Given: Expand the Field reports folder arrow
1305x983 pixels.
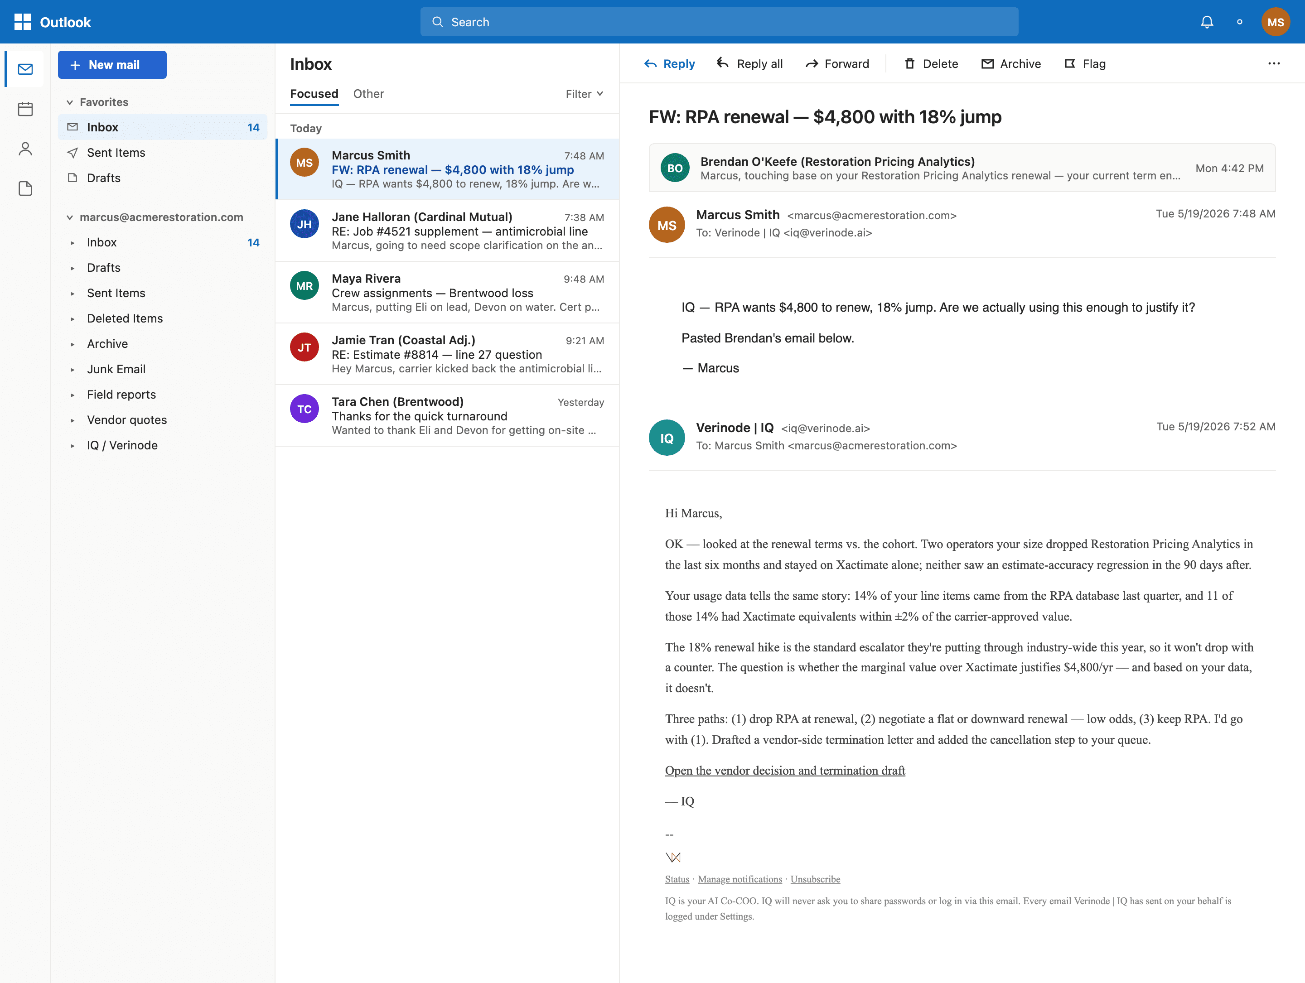Looking at the screenshot, I should coord(72,395).
